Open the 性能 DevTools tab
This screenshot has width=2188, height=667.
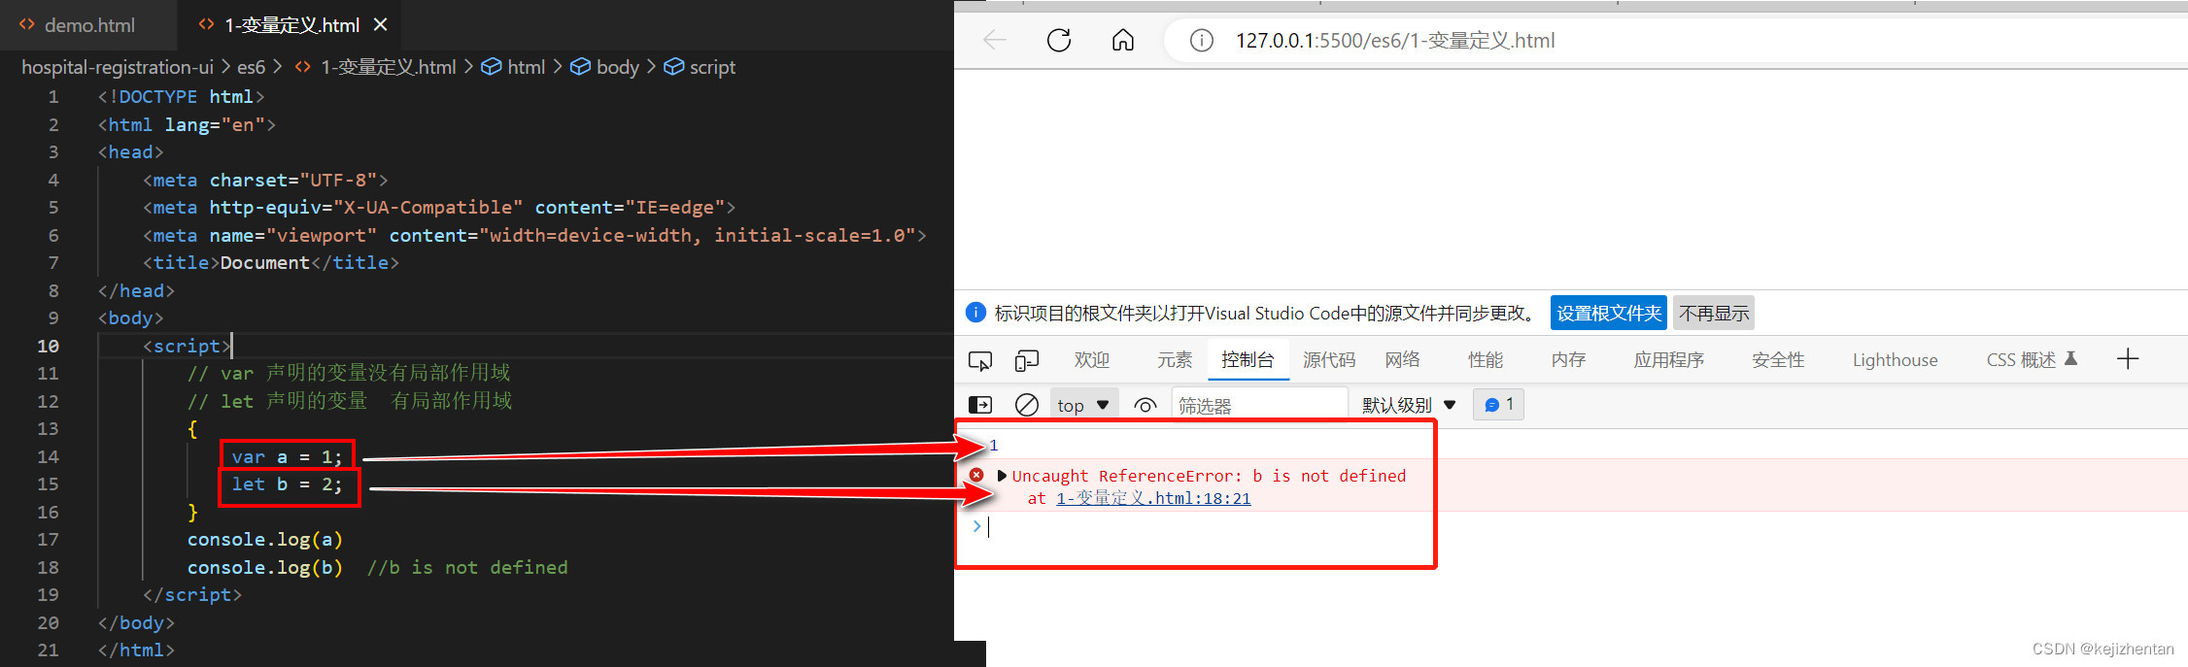coord(1485,360)
